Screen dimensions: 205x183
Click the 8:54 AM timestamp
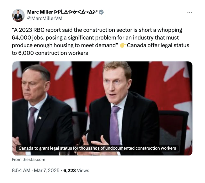click(x=21, y=170)
